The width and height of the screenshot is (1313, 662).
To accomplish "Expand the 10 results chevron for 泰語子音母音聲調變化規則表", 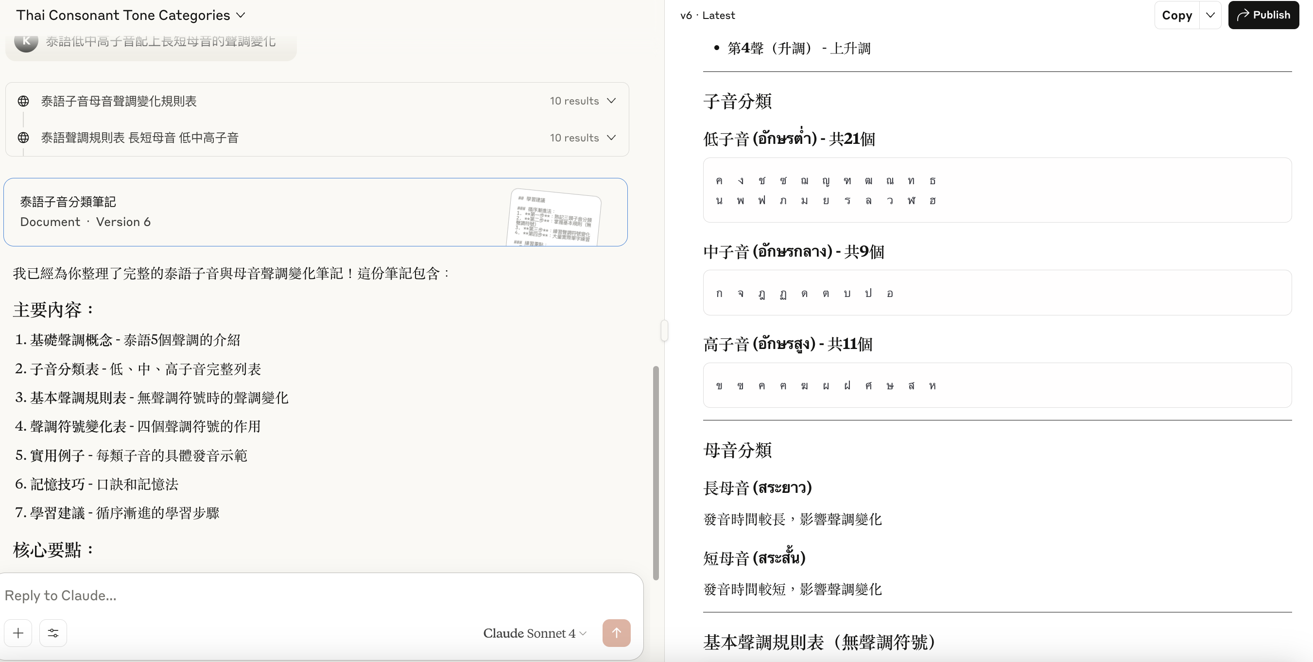I will pos(612,101).
